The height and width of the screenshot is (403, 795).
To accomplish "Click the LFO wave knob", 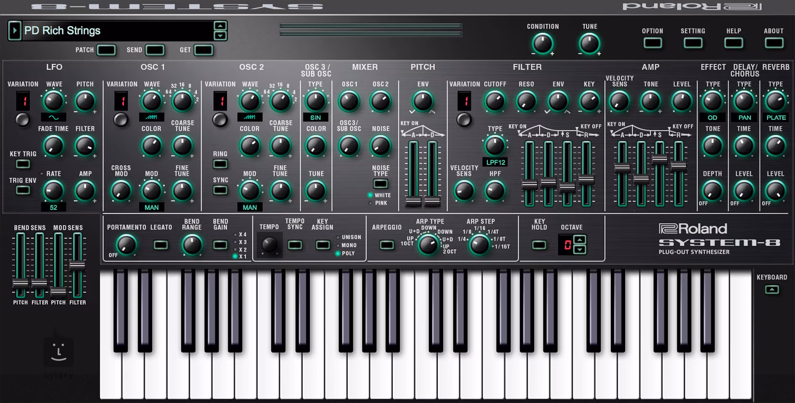I will (53, 101).
